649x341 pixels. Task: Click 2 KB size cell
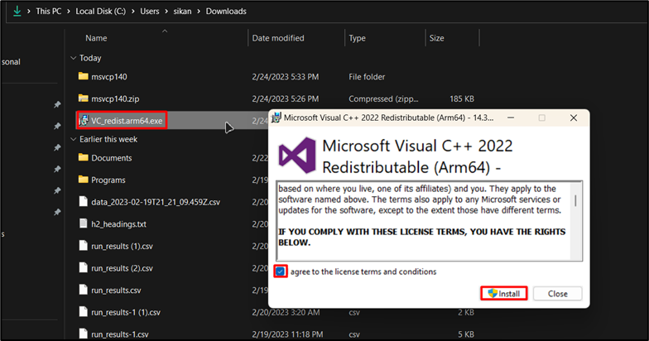pos(466,312)
